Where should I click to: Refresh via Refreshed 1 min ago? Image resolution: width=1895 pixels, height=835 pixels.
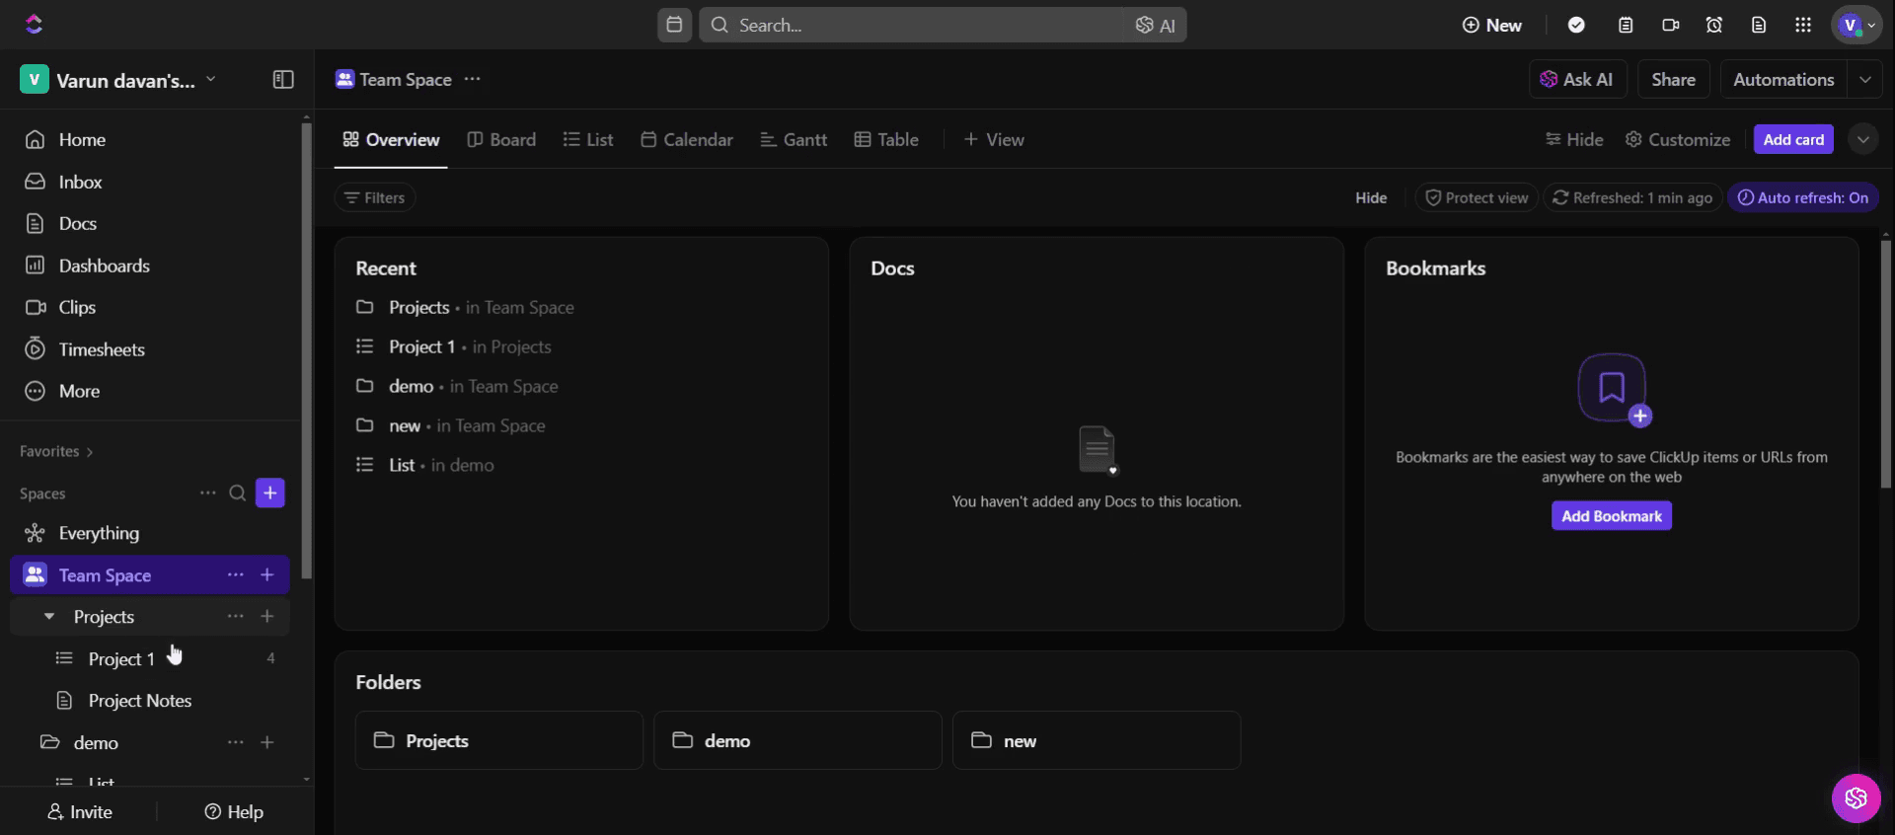coord(1632,197)
